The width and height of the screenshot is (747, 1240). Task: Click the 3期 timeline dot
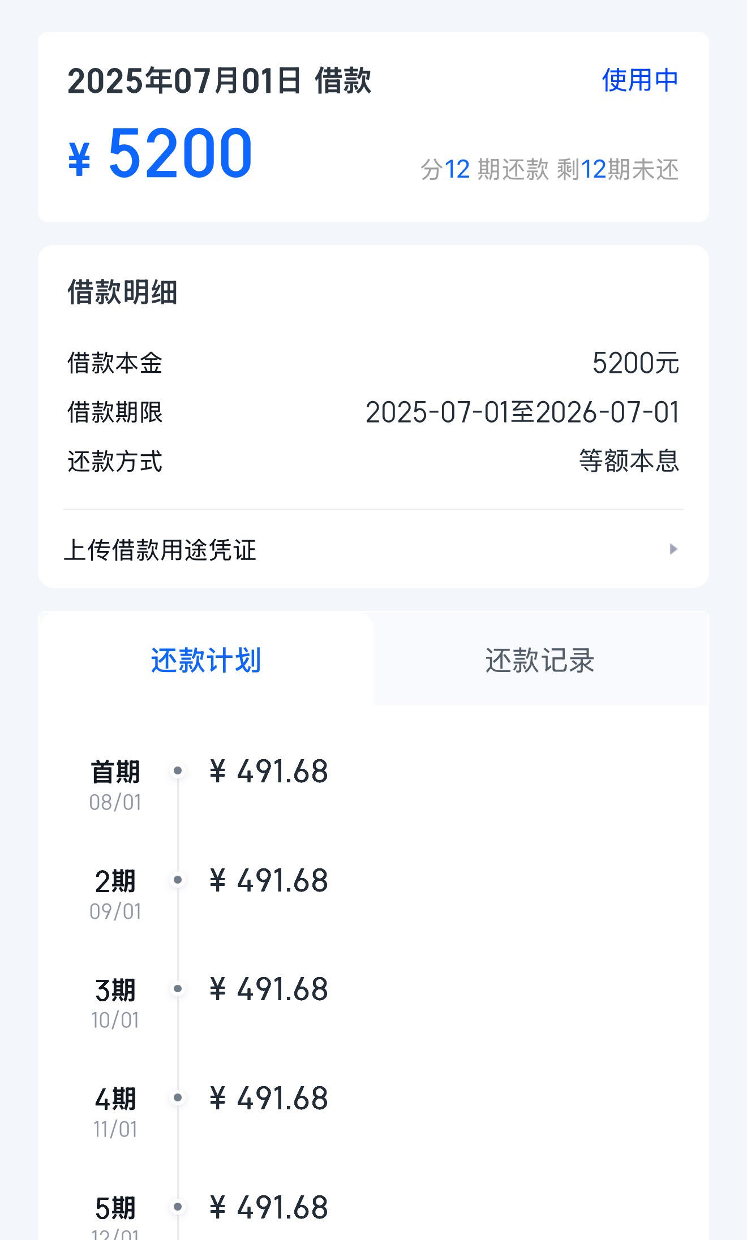[x=178, y=989]
